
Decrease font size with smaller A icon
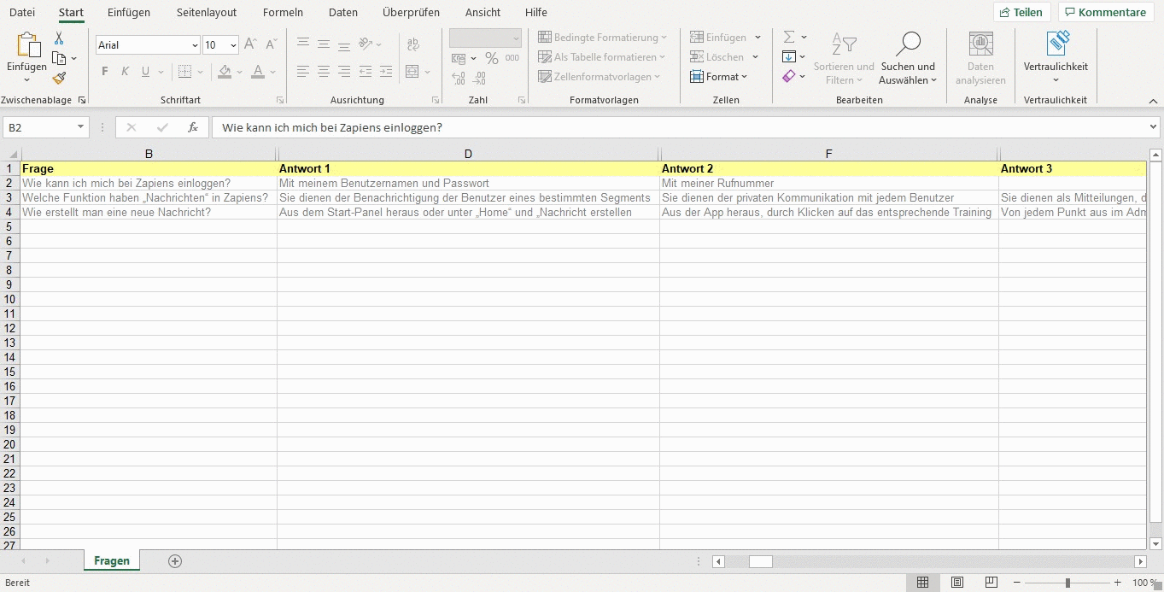coord(271,44)
